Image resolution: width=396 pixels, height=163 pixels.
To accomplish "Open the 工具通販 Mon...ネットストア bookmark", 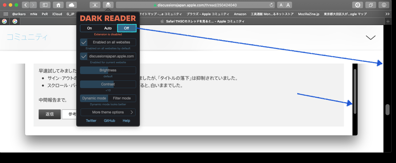I will (272, 14).
